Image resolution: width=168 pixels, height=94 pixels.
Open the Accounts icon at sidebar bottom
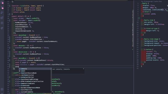pyautogui.click(x=2, y=89)
